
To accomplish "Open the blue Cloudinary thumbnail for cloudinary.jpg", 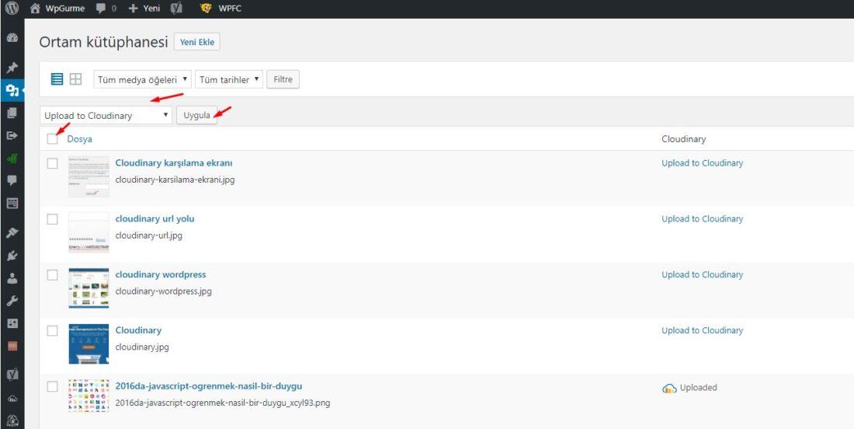I will pyautogui.click(x=89, y=344).
